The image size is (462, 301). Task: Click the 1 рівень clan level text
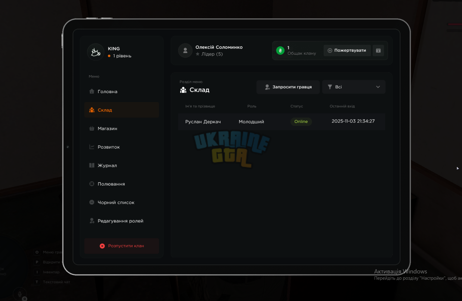pyautogui.click(x=122, y=56)
